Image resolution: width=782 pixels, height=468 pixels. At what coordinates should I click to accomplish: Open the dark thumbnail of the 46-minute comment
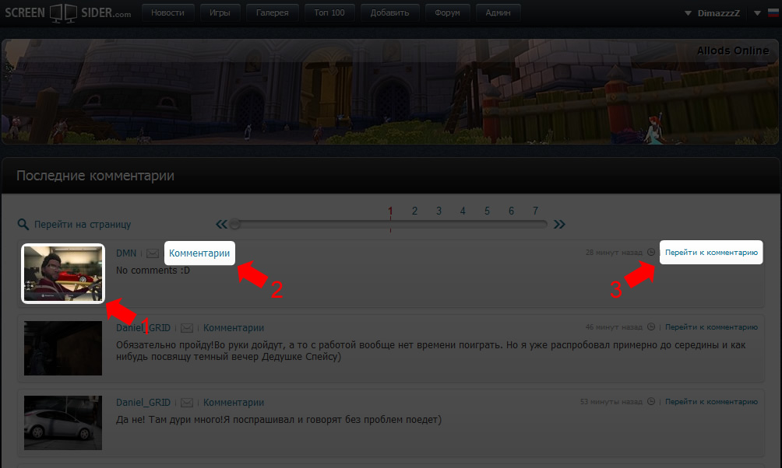63,348
